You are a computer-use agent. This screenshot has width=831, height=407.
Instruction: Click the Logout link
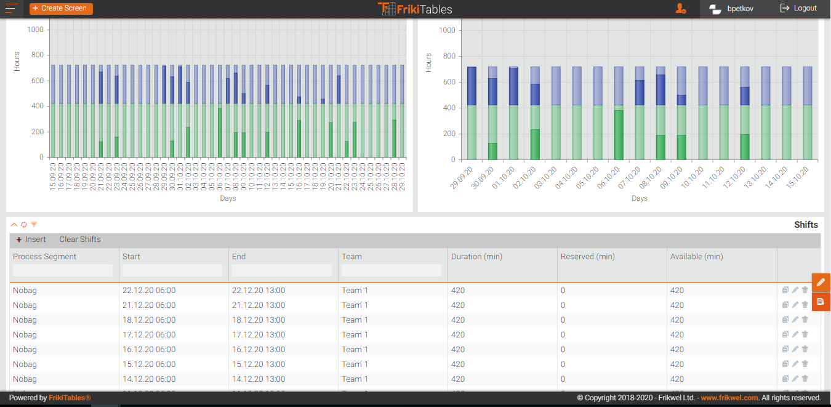tap(798, 9)
